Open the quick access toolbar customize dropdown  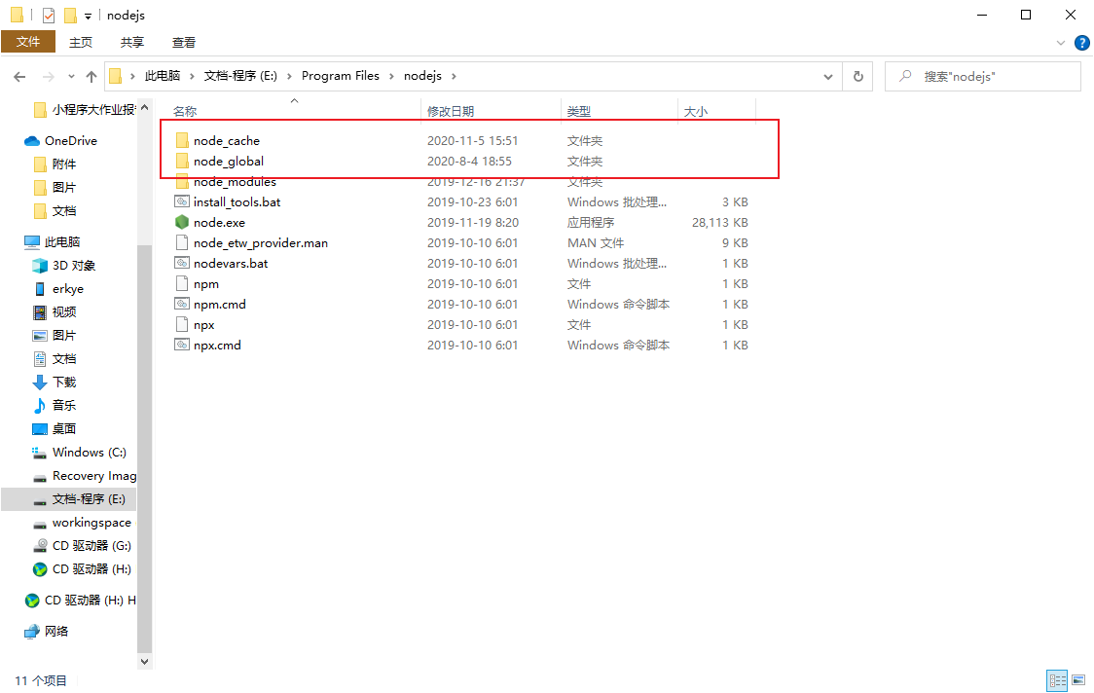tap(88, 16)
